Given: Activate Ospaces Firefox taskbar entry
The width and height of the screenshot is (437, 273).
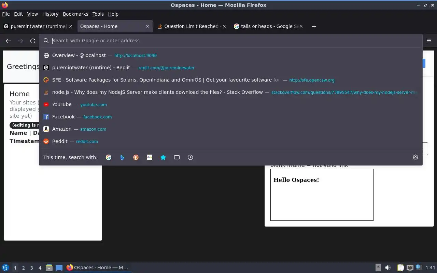Looking at the screenshot, I should (x=98, y=268).
